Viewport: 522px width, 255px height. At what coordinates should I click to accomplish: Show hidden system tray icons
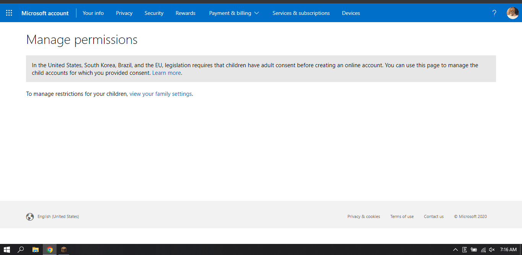455,250
